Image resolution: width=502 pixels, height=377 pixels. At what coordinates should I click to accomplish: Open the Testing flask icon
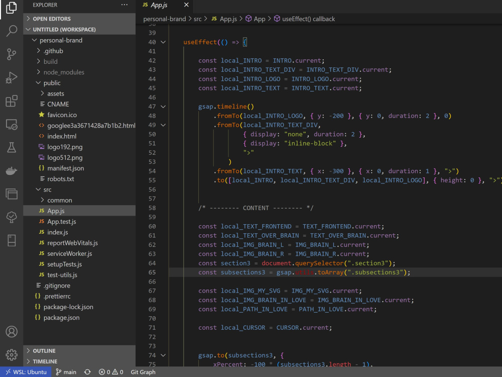(x=12, y=147)
